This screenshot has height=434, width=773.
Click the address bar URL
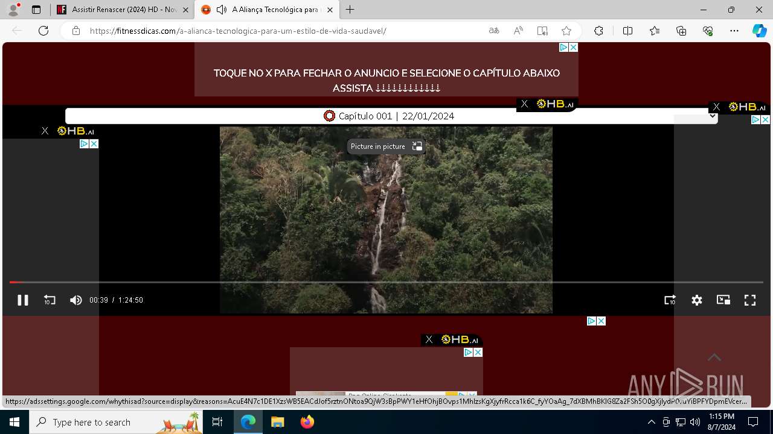tap(238, 31)
